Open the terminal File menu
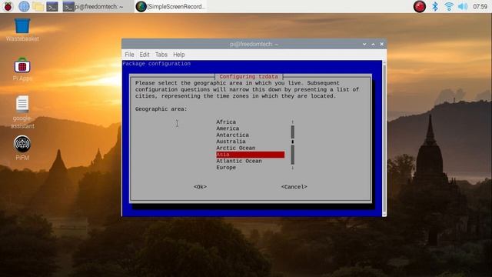 [129, 55]
